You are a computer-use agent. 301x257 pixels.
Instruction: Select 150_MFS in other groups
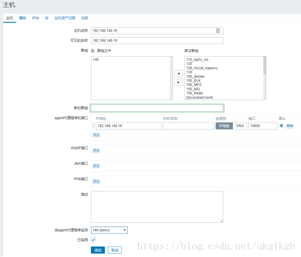coord(194,85)
